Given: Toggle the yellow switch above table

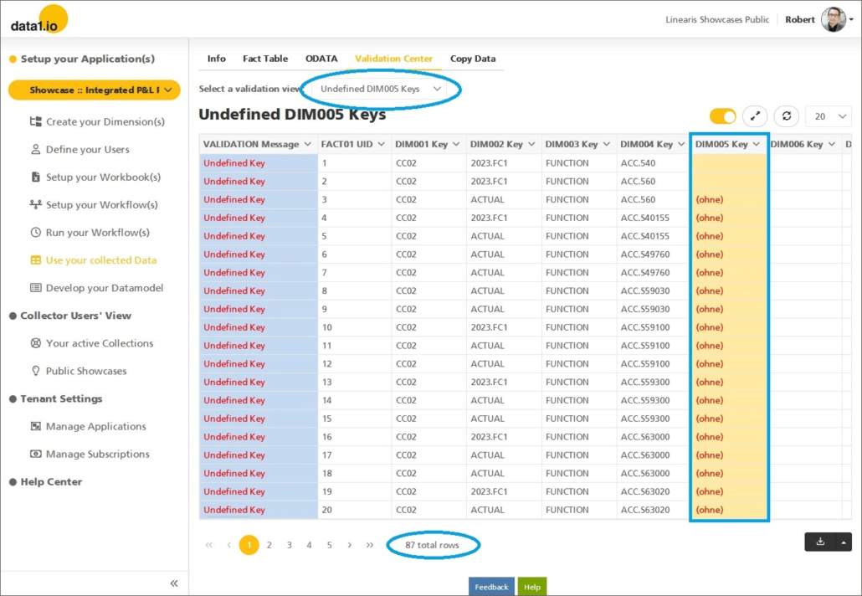Looking at the screenshot, I should pyautogui.click(x=722, y=116).
